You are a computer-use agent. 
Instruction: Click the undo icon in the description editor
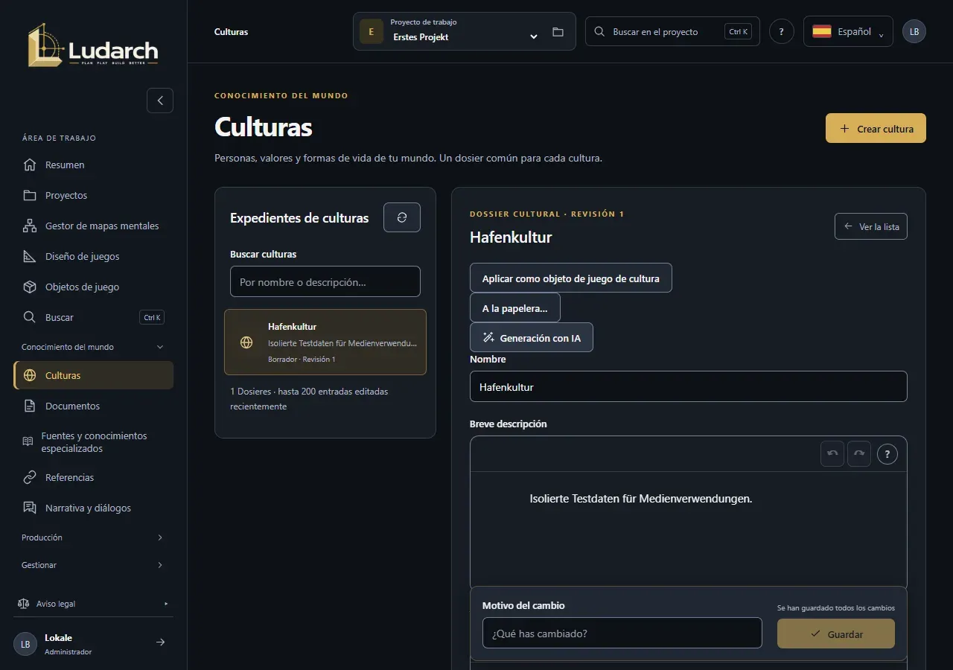[832, 453]
